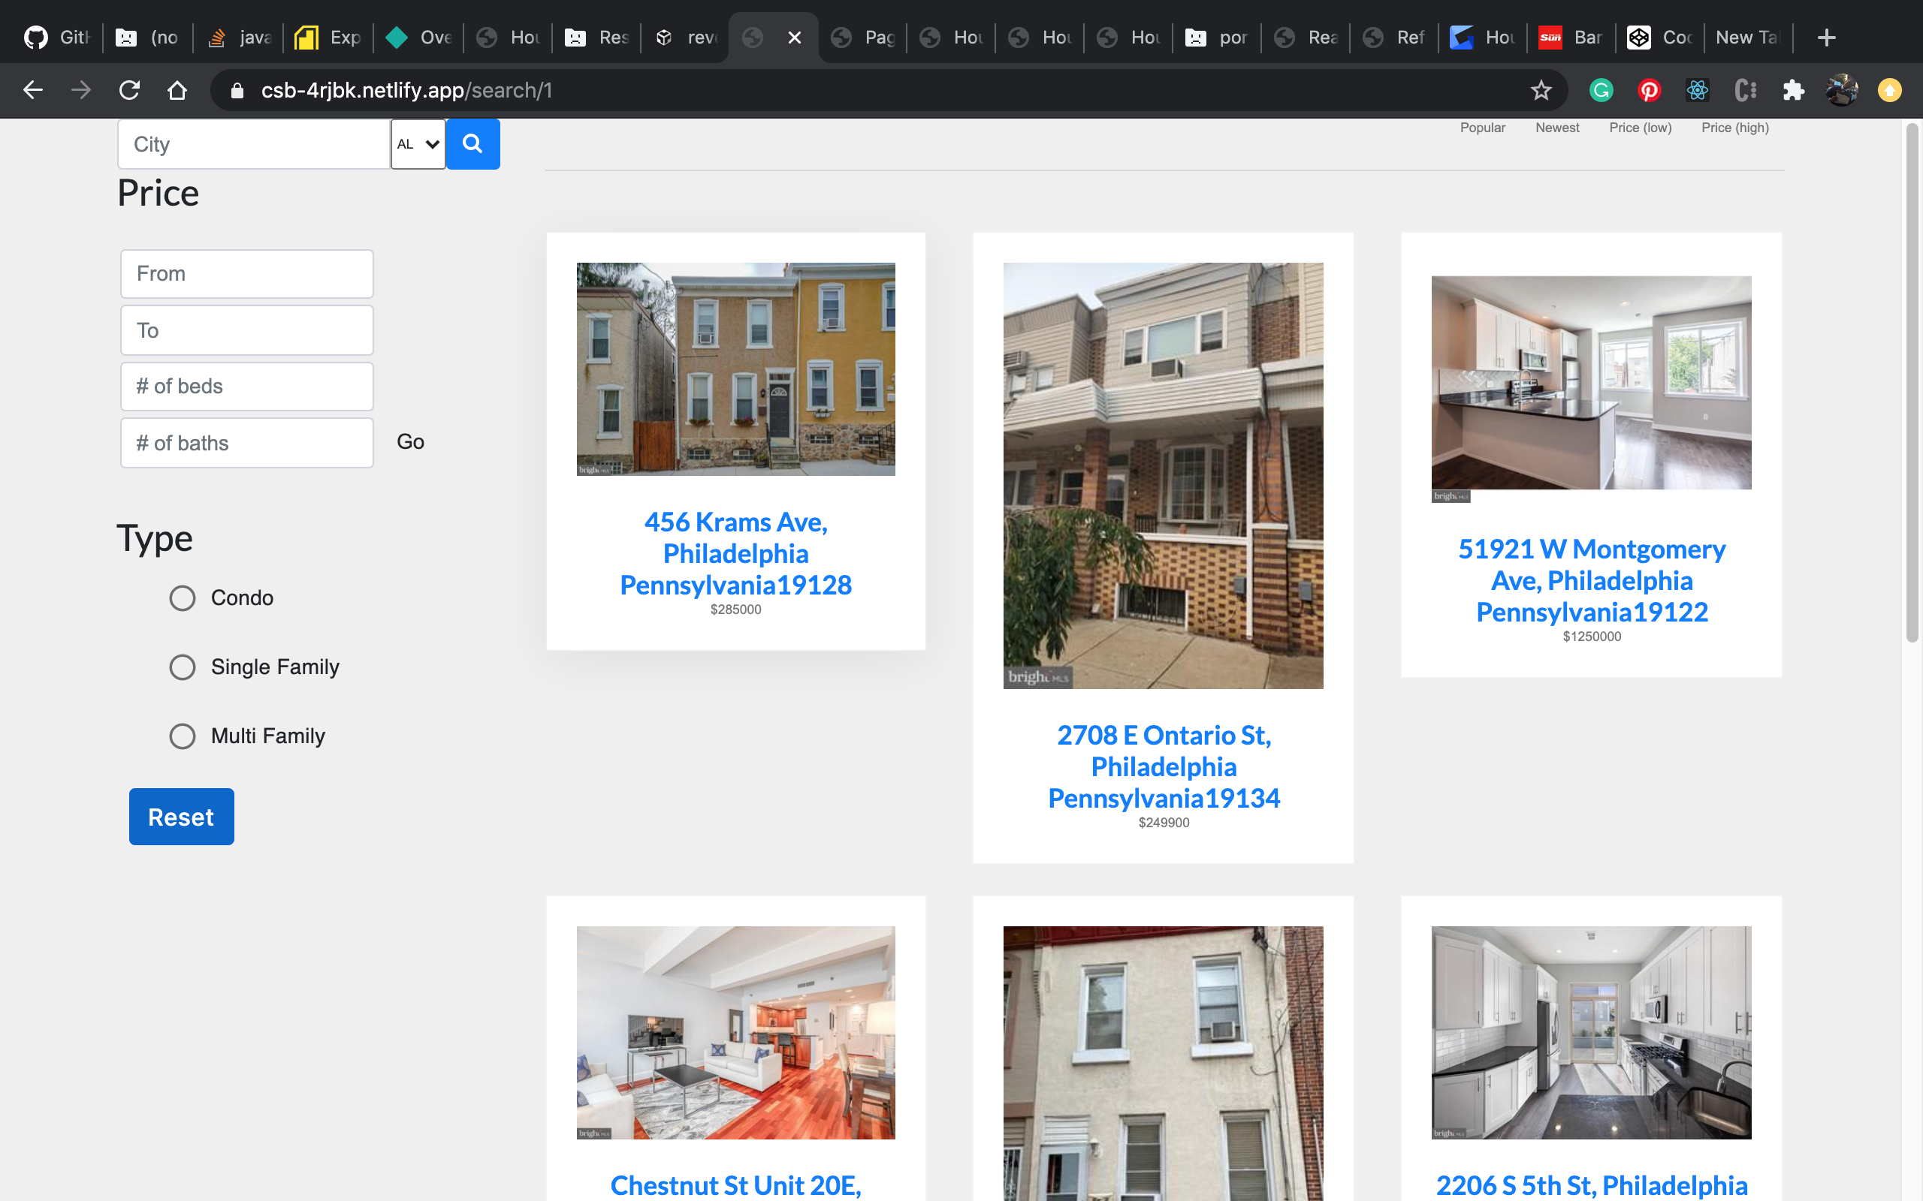Image resolution: width=1923 pixels, height=1201 pixels.
Task: Click the Grammarly extension icon
Action: (x=1601, y=90)
